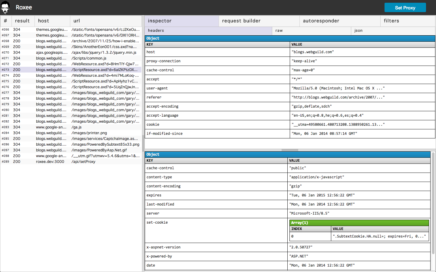Open the autoresponder tab
Viewport: 436px width, 272px height.
pos(340,21)
